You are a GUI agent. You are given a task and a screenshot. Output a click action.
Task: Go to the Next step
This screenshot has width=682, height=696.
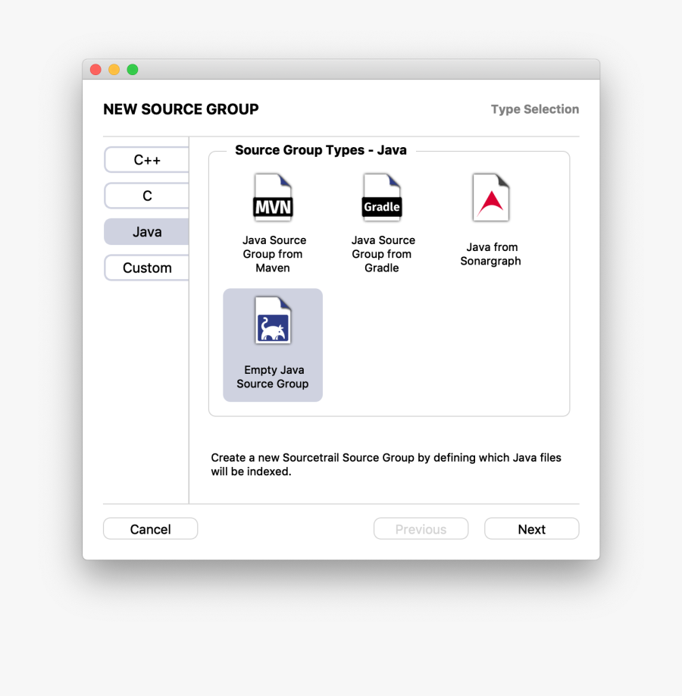click(x=531, y=529)
